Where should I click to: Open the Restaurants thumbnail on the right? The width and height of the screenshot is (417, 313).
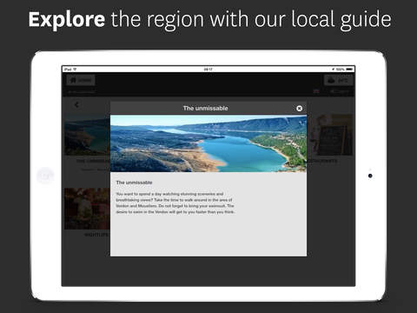pyautogui.click(x=330, y=135)
